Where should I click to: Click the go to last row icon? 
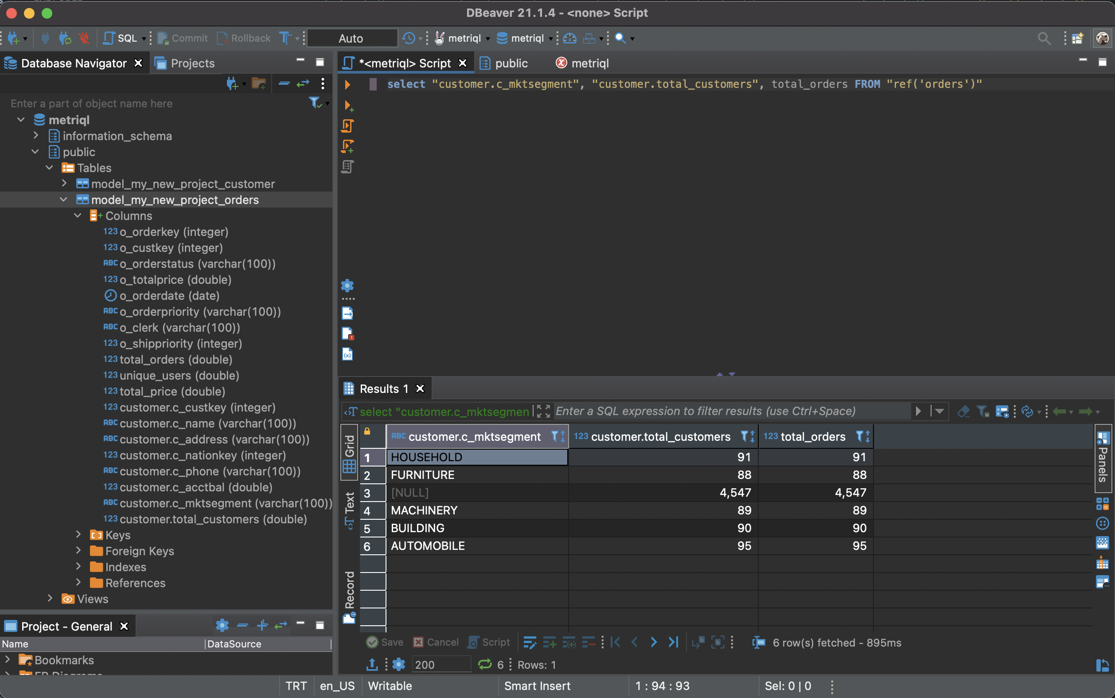click(x=673, y=642)
